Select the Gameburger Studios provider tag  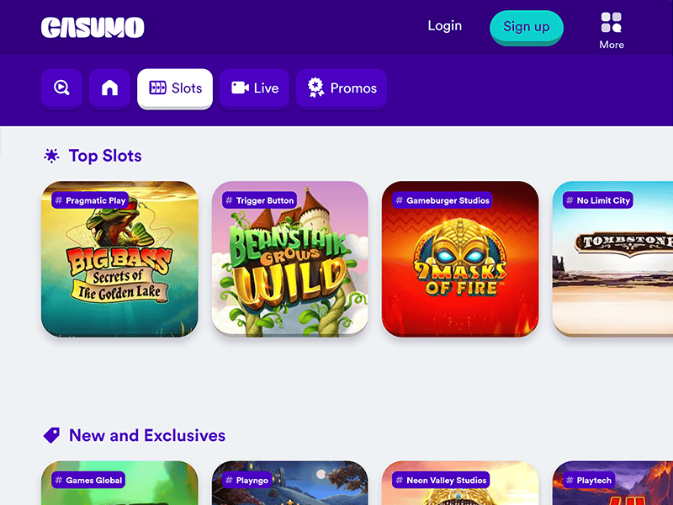(442, 200)
